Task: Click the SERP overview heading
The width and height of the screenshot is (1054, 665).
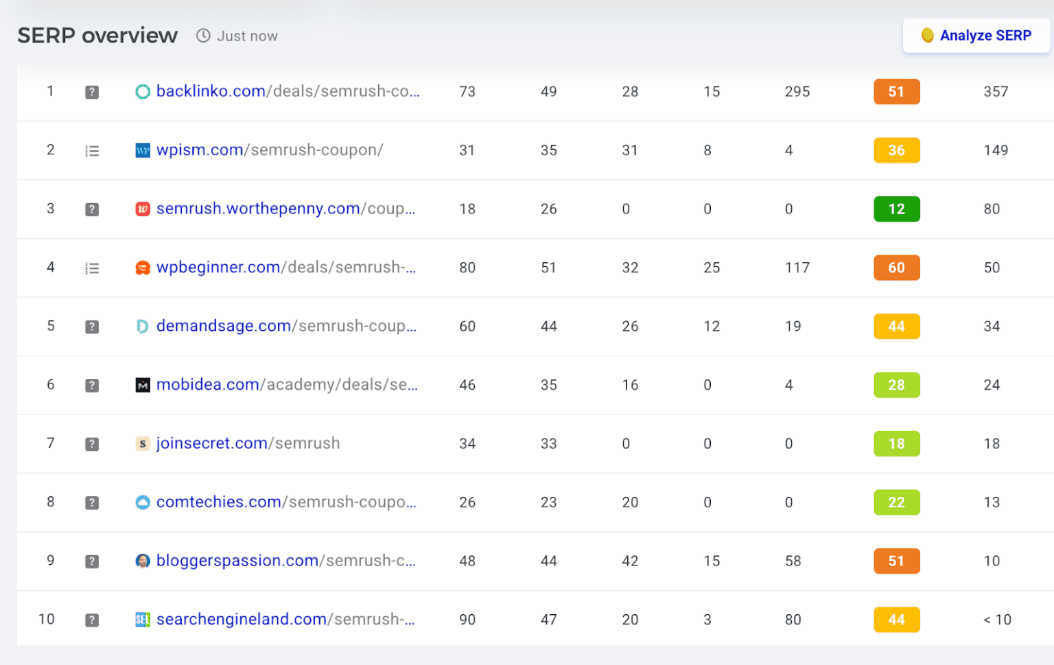Action: [97, 36]
